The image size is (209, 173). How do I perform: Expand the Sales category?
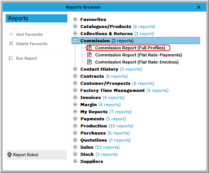75,147
